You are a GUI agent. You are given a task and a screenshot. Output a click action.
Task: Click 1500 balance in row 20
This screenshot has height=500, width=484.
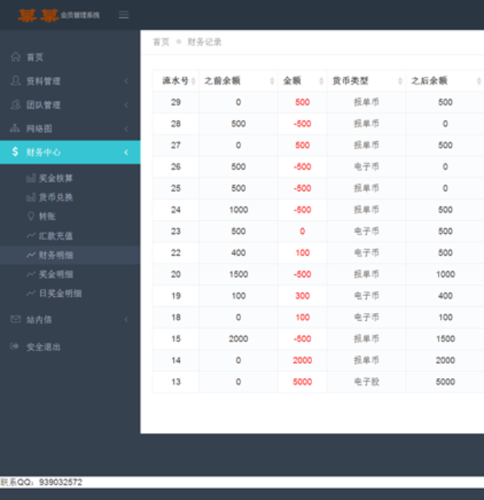tap(239, 274)
